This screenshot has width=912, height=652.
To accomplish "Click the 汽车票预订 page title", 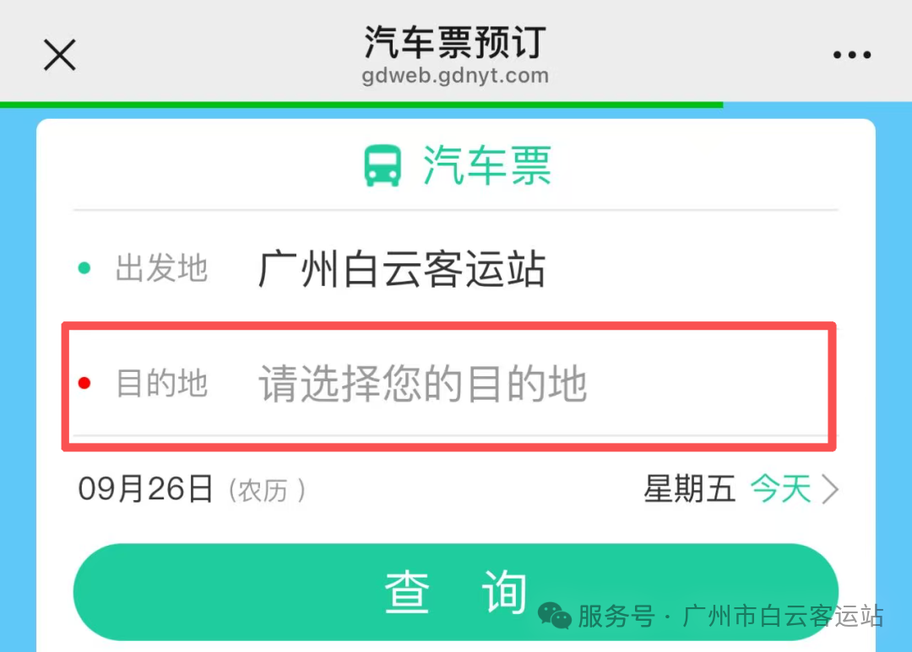I will point(455,42).
